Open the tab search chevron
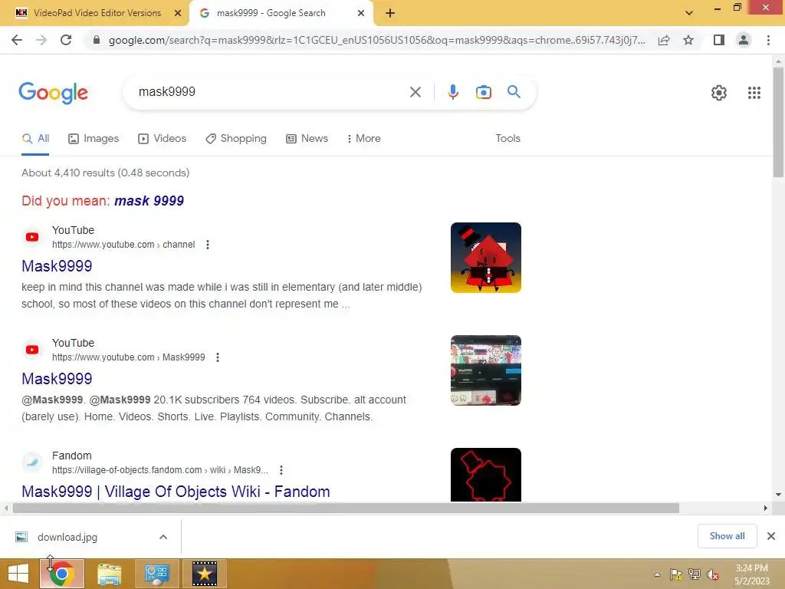Image resolution: width=785 pixels, height=589 pixels. [689, 13]
